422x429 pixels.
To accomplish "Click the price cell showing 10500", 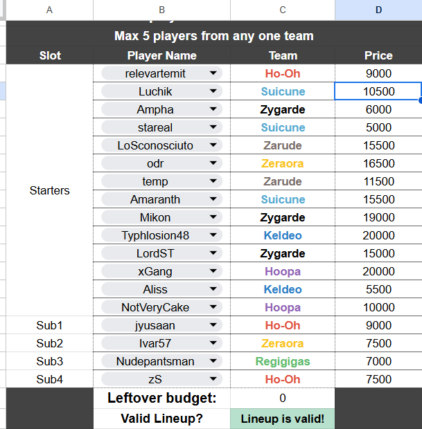I will point(378,91).
